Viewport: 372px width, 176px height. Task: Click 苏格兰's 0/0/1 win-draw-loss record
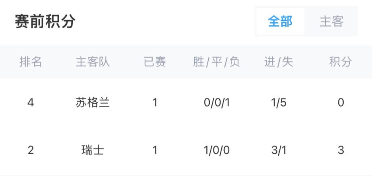pos(217,103)
